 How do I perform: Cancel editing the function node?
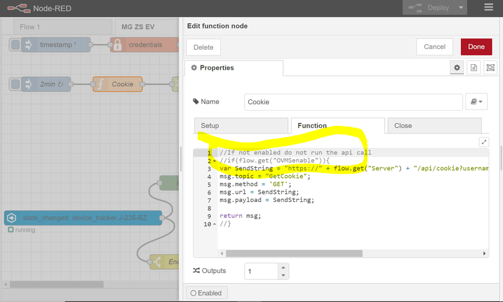point(434,47)
